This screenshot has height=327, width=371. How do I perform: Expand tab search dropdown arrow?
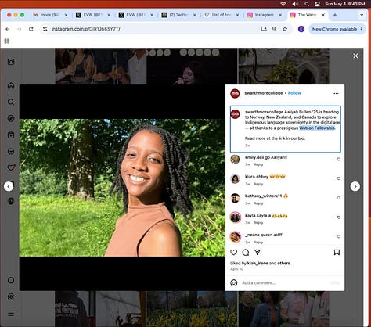point(362,15)
